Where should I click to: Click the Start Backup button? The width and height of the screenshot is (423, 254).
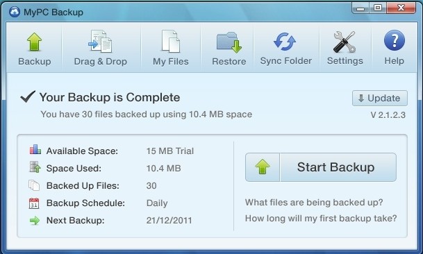tap(321, 167)
